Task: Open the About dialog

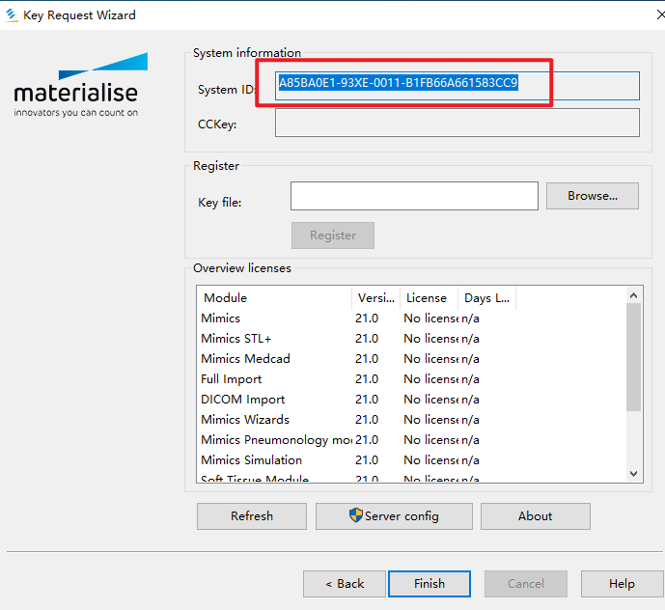Action: 535,516
